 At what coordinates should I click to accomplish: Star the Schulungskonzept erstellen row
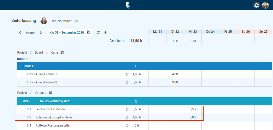127,117
